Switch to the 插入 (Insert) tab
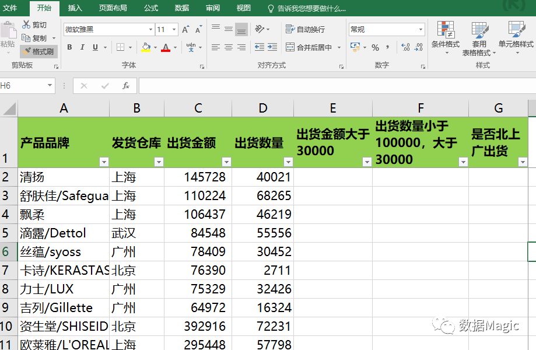 coord(75,8)
